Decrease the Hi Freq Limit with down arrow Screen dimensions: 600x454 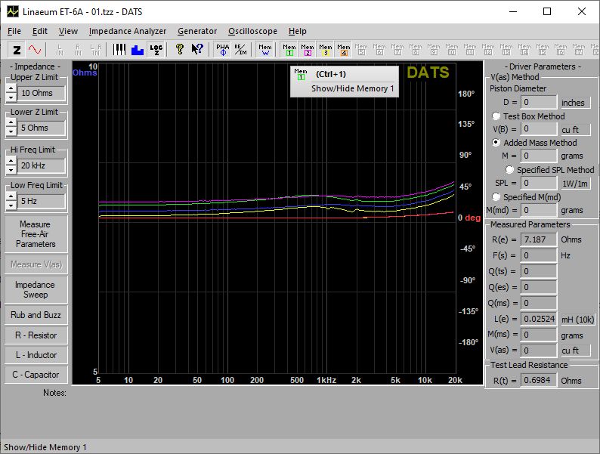click(x=11, y=170)
